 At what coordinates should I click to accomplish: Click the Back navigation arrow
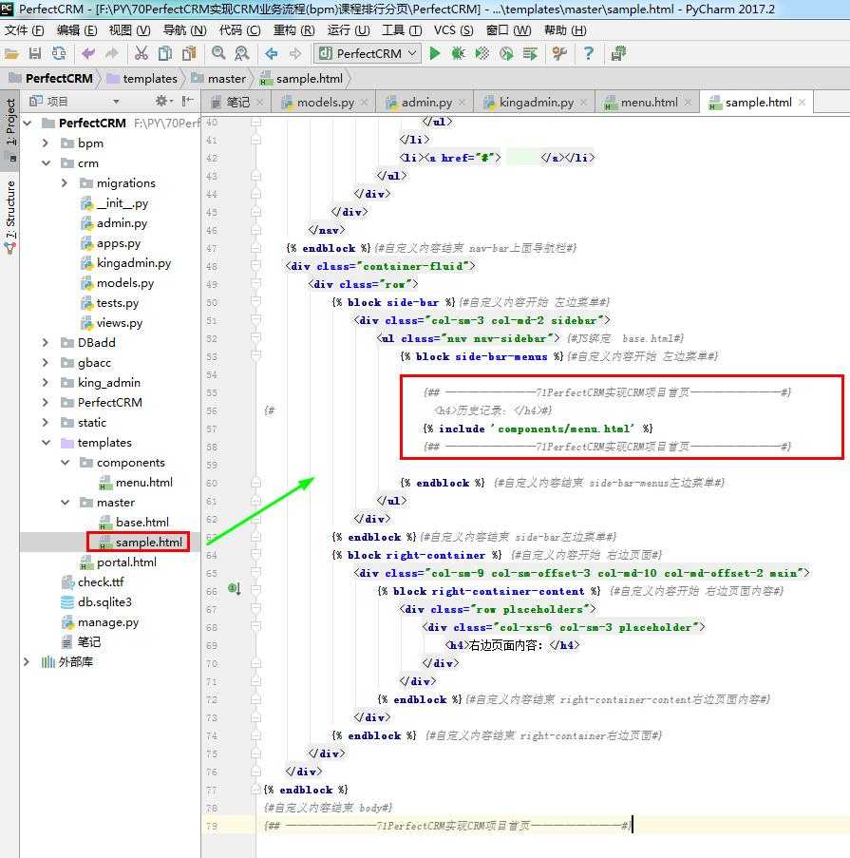click(272, 53)
